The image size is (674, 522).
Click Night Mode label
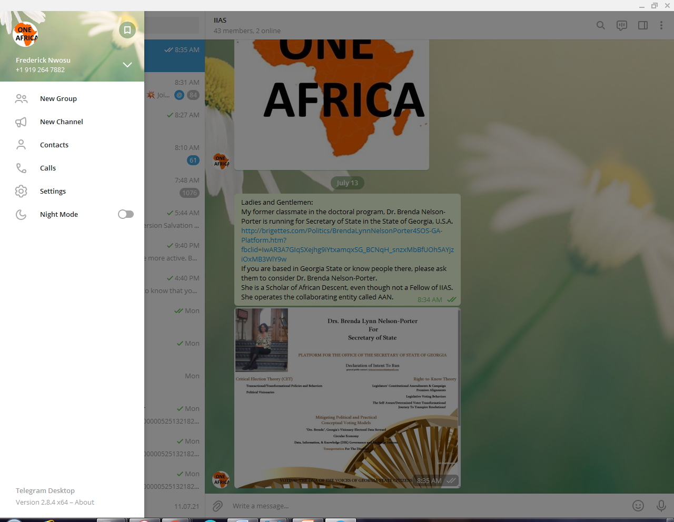(59, 214)
